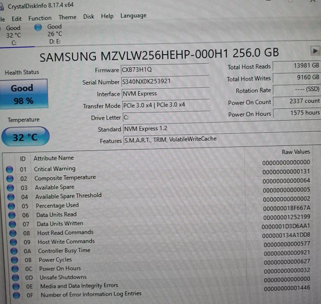The image size is (321, 304).
Task: Click the CrystalDiskInfo app icon in title bar
Action: 3,7
